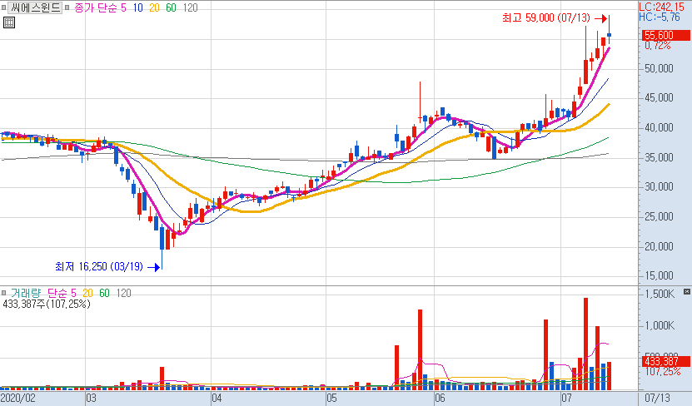Select the pink 5-day price moving average label
Viewport: 692px width, 406px height.
(x=123, y=7)
